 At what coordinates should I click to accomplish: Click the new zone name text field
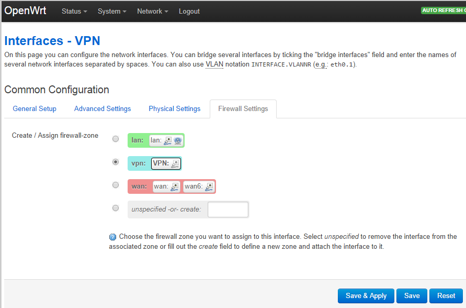tap(228, 210)
